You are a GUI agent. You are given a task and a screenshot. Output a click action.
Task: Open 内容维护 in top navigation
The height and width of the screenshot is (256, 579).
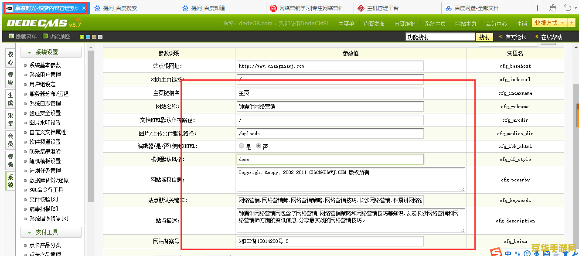coord(405,24)
